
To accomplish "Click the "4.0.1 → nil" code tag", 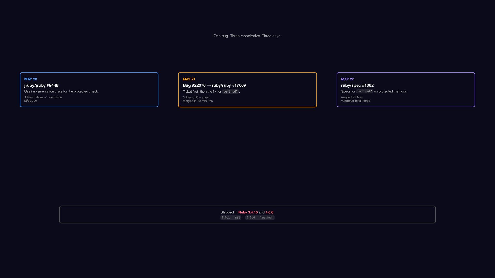I will 231,218.
